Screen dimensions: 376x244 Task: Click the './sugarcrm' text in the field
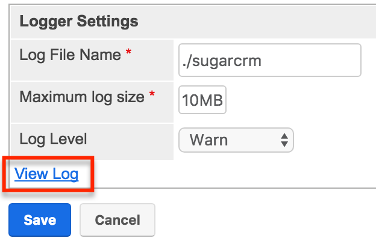coord(221,61)
